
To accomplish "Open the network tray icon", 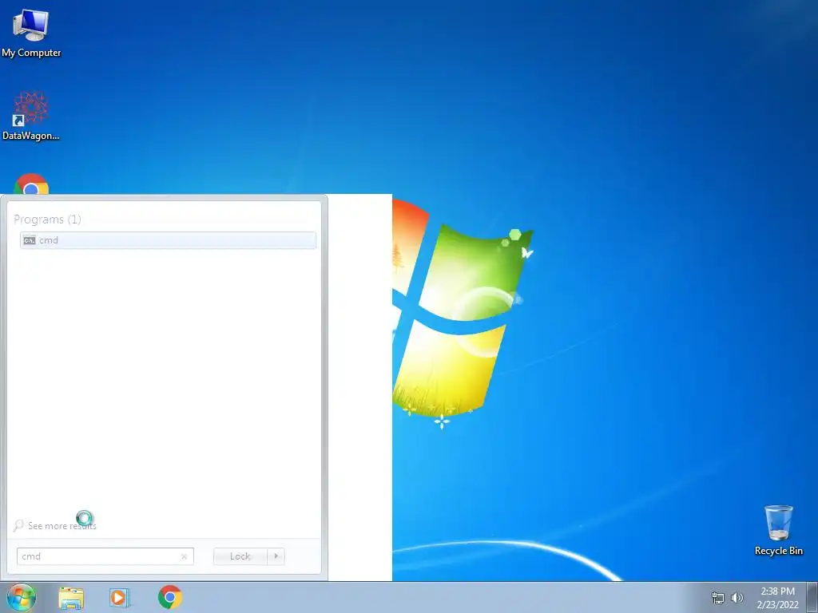I will (718, 598).
